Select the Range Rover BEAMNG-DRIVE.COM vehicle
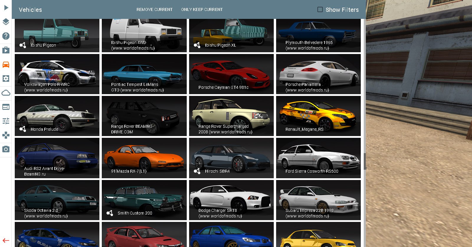The height and width of the screenshot is (247, 472). [x=144, y=116]
